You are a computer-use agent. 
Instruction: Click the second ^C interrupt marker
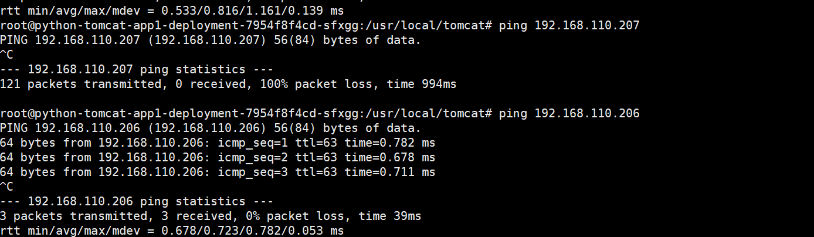[7, 187]
